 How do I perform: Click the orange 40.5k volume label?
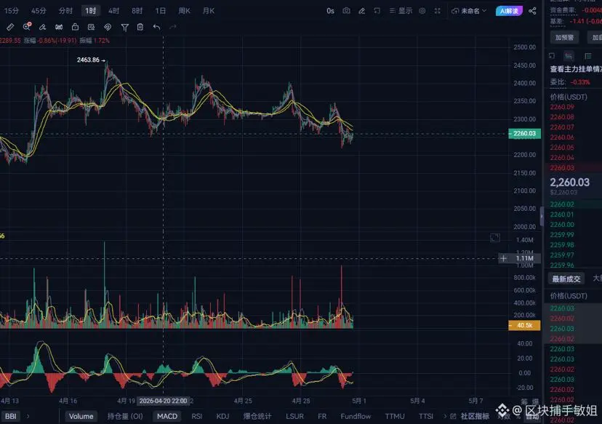[x=524, y=325]
